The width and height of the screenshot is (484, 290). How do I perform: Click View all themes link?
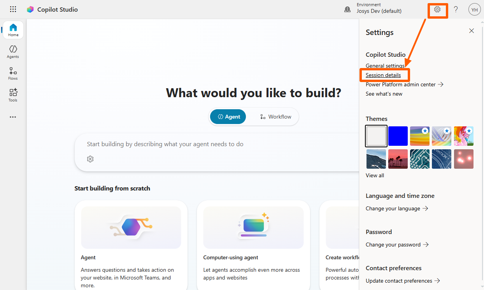(375, 175)
